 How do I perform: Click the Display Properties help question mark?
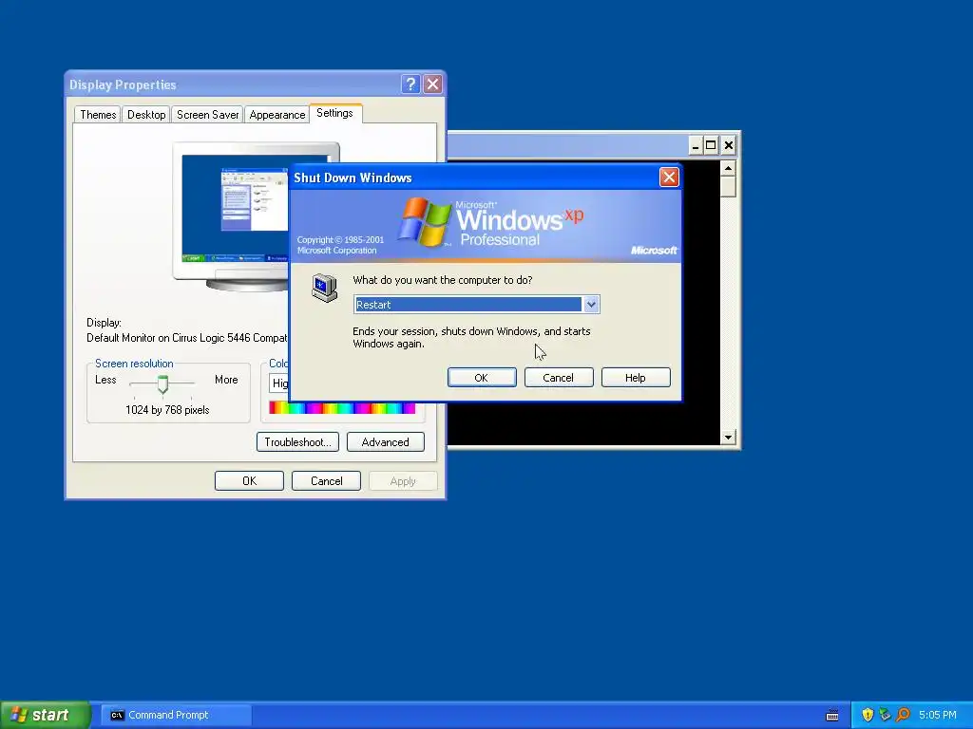(410, 84)
